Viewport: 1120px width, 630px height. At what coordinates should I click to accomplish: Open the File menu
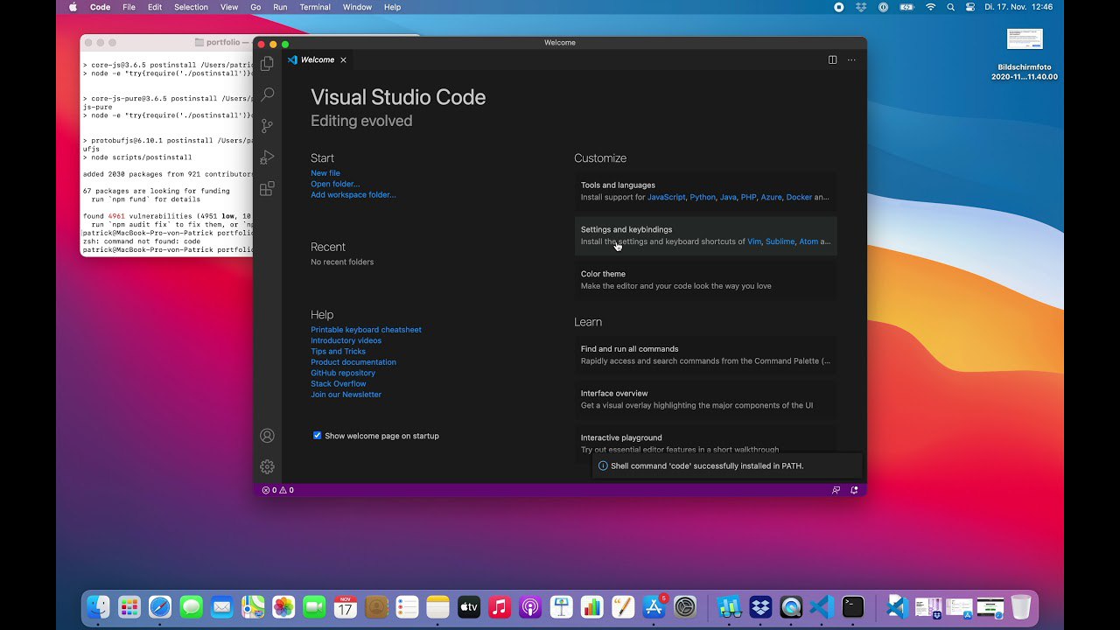129,7
